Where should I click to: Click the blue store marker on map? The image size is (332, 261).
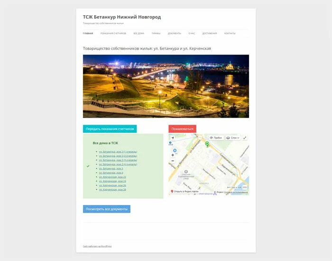pyautogui.click(x=175, y=150)
